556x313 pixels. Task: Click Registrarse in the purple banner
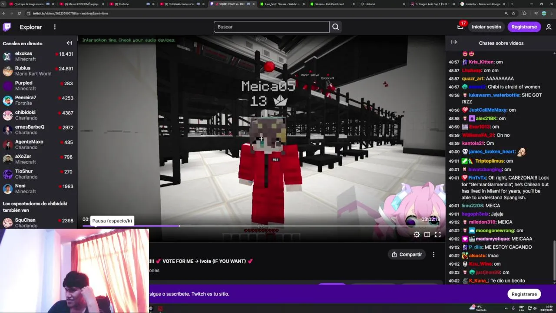coord(524,294)
